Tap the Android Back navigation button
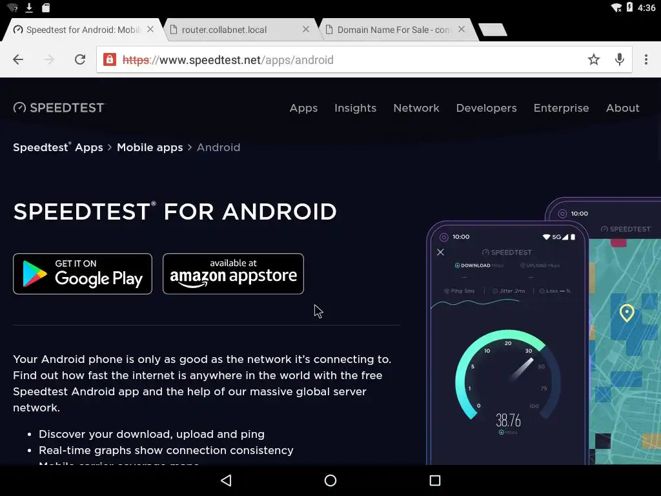 click(x=227, y=480)
